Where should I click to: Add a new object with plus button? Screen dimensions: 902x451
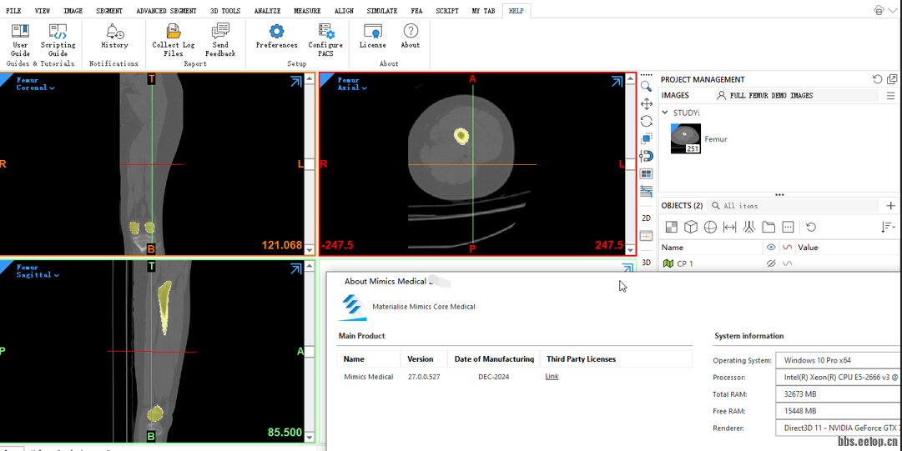tap(890, 206)
